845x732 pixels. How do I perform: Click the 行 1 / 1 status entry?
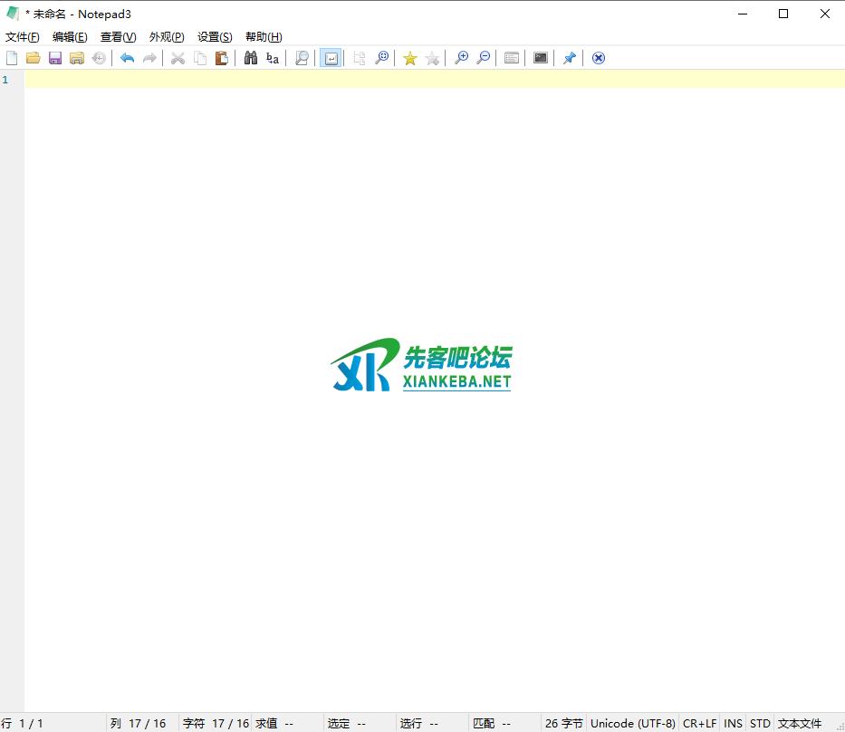pyautogui.click(x=53, y=723)
